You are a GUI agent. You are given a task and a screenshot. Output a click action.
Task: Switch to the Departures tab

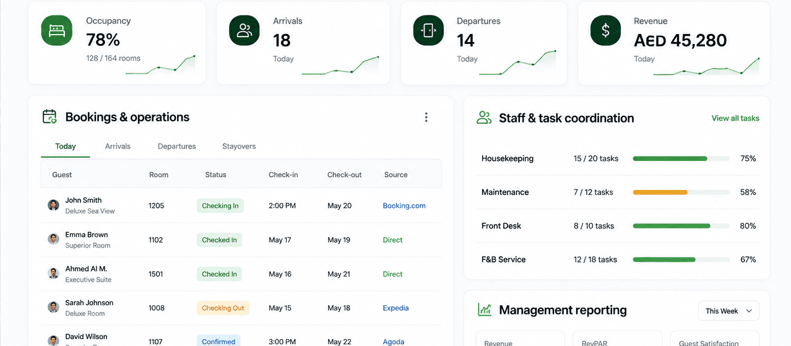(177, 147)
